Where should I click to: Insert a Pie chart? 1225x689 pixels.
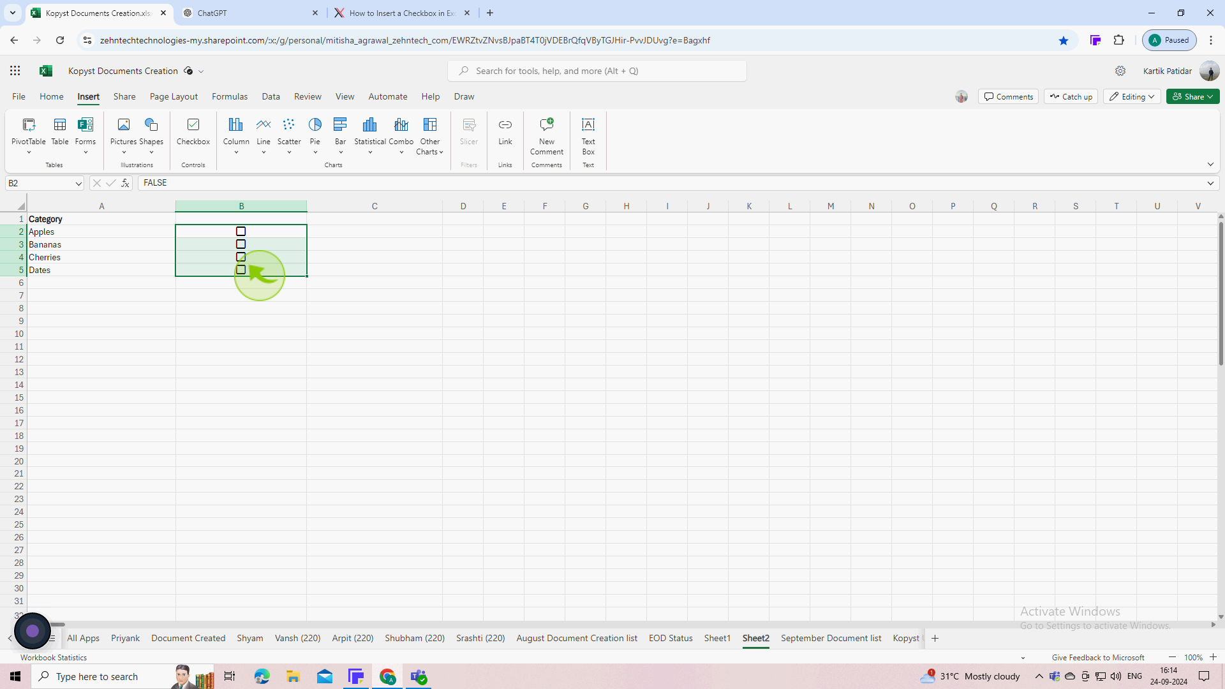point(315,135)
